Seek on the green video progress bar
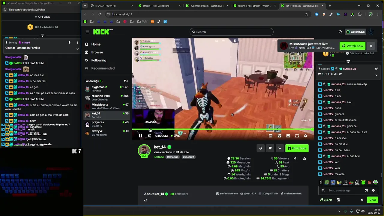Screen dimensions: 384x216 pyautogui.click(x=223, y=129)
